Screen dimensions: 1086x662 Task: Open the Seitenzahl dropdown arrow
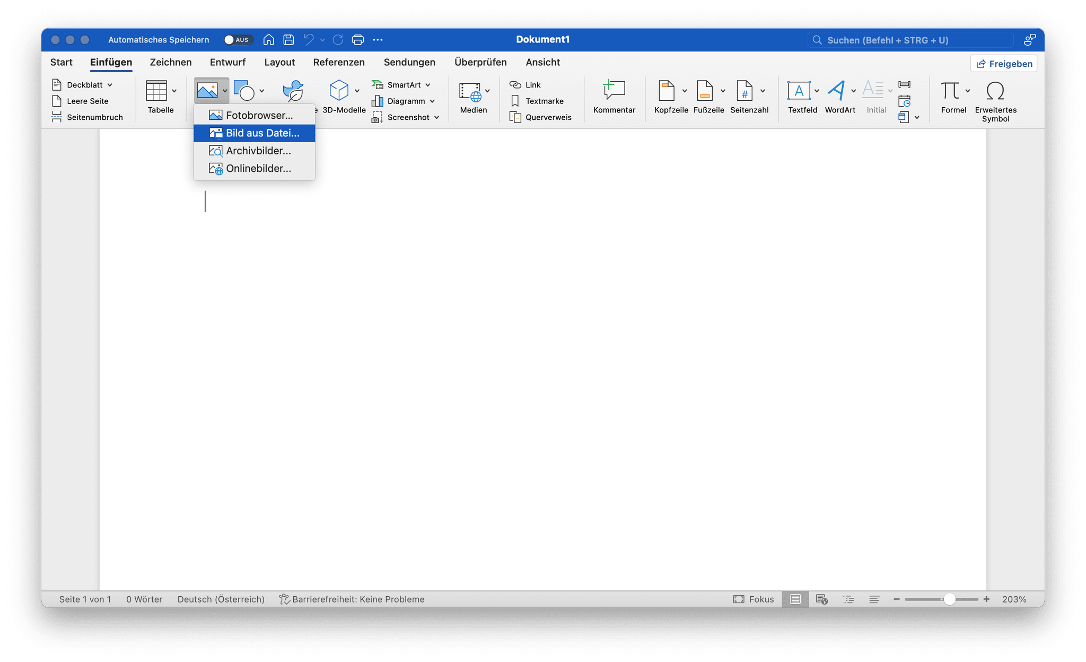(763, 91)
